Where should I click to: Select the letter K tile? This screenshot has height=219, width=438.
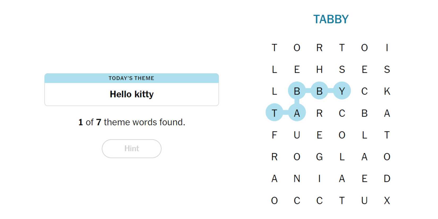[387, 91]
